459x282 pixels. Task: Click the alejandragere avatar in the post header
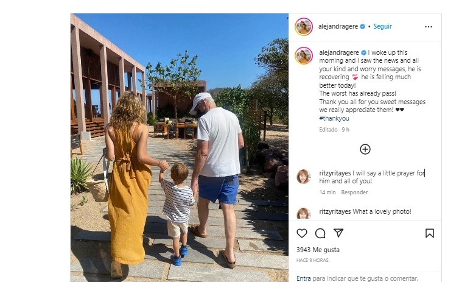click(304, 27)
